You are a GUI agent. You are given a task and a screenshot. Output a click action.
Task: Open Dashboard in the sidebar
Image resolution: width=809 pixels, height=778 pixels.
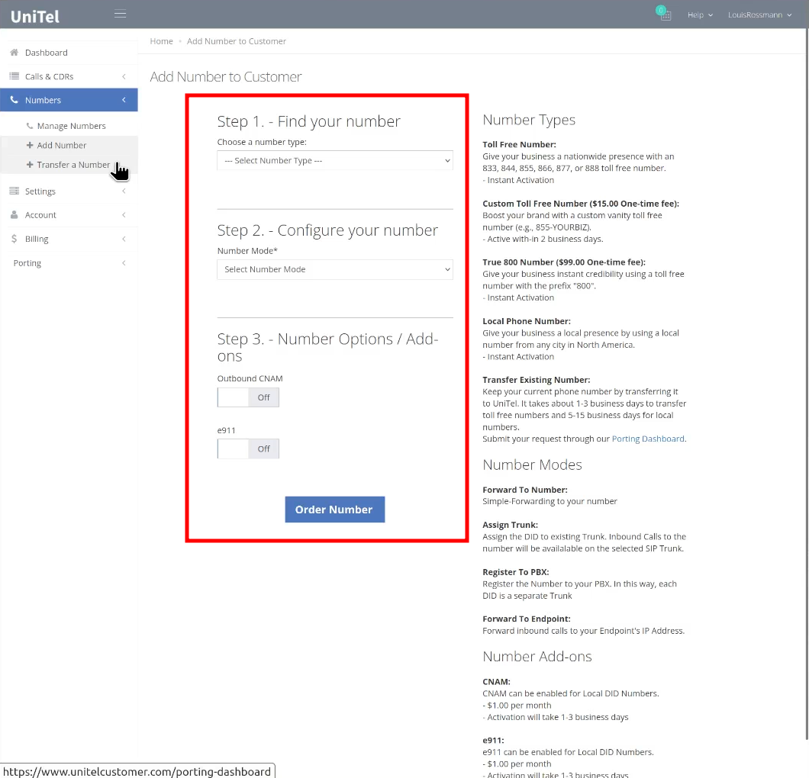(x=69, y=53)
